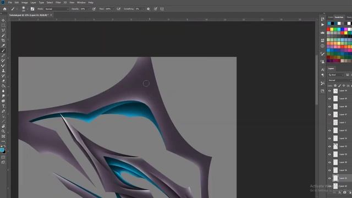Filter layers by pixel layers icon
The height and width of the screenshot is (198, 352).
pos(347,75)
